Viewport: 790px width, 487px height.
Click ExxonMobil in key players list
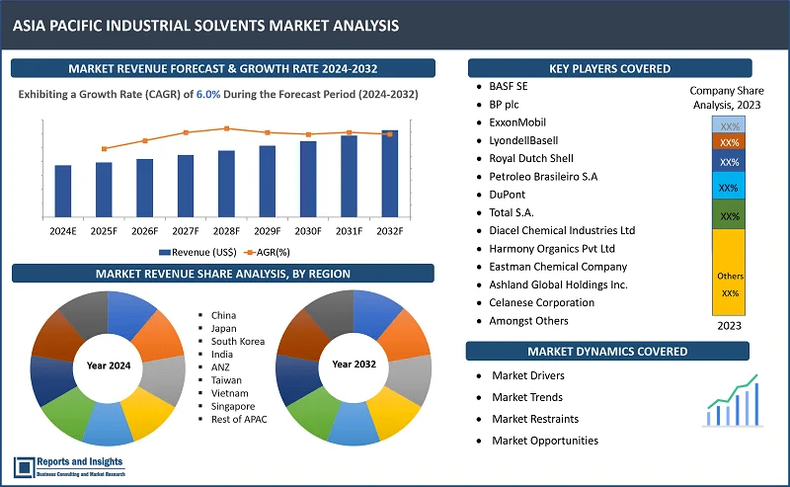point(517,122)
